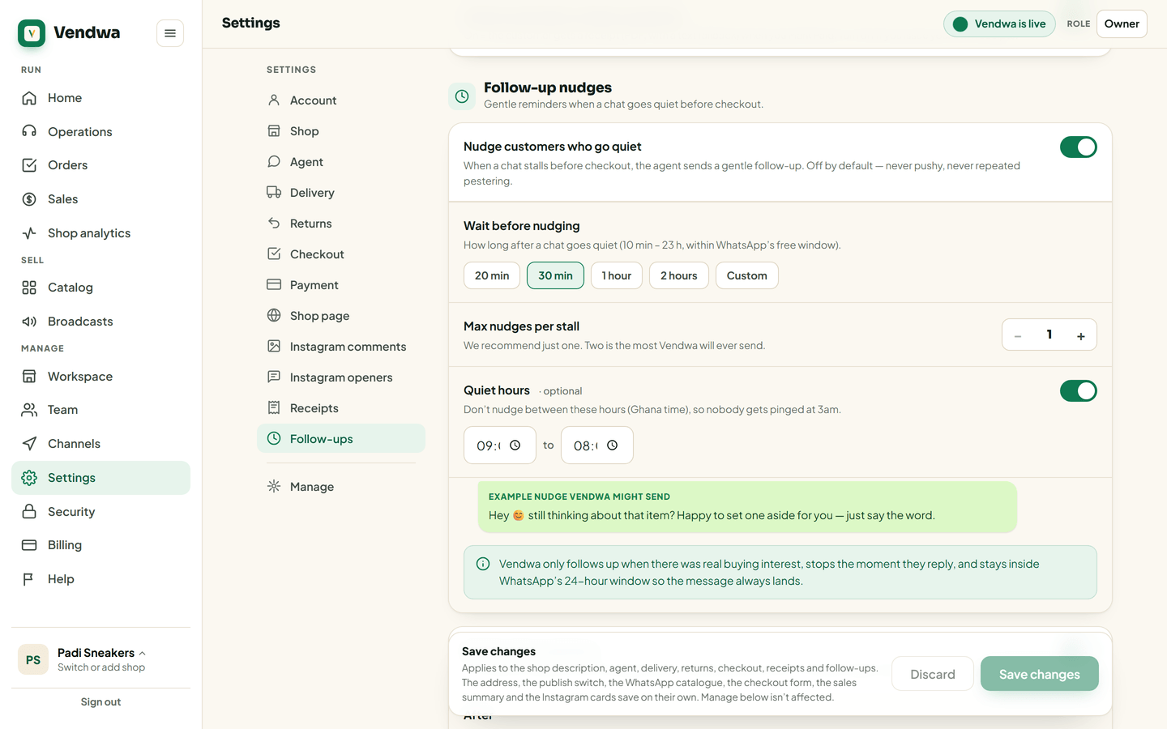The image size is (1167, 729).
Task: Open Workspace in sidebar
Action: click(x=100, y=377)
